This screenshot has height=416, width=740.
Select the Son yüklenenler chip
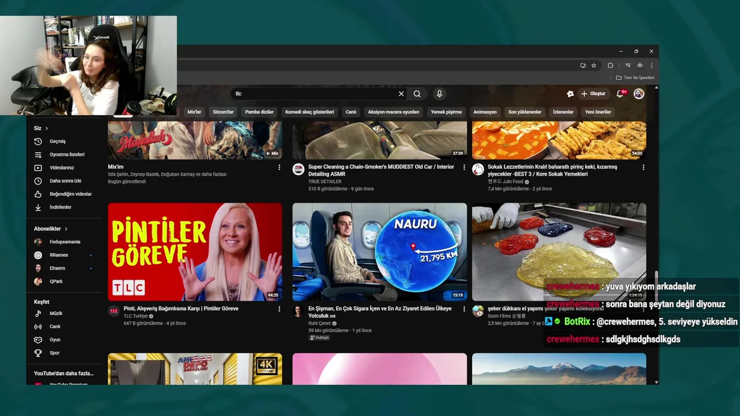pyautogui.click(x=525, y=112)
